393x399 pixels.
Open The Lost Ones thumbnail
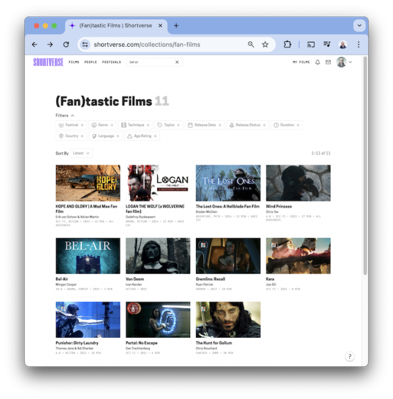pyautogui.click(x=228, y=183)
